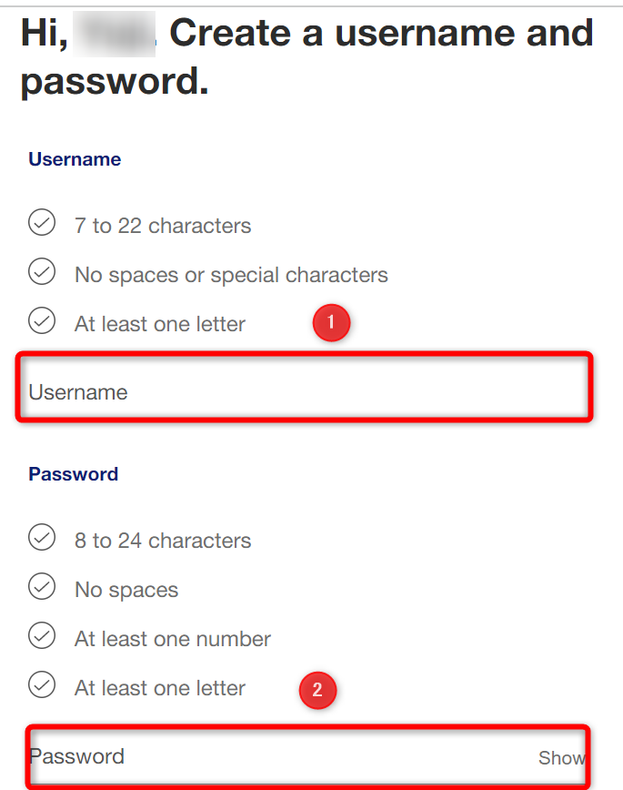Click the Username input field
The width and height of the screenshot is (623, 790).
click(x=304, y=388)
